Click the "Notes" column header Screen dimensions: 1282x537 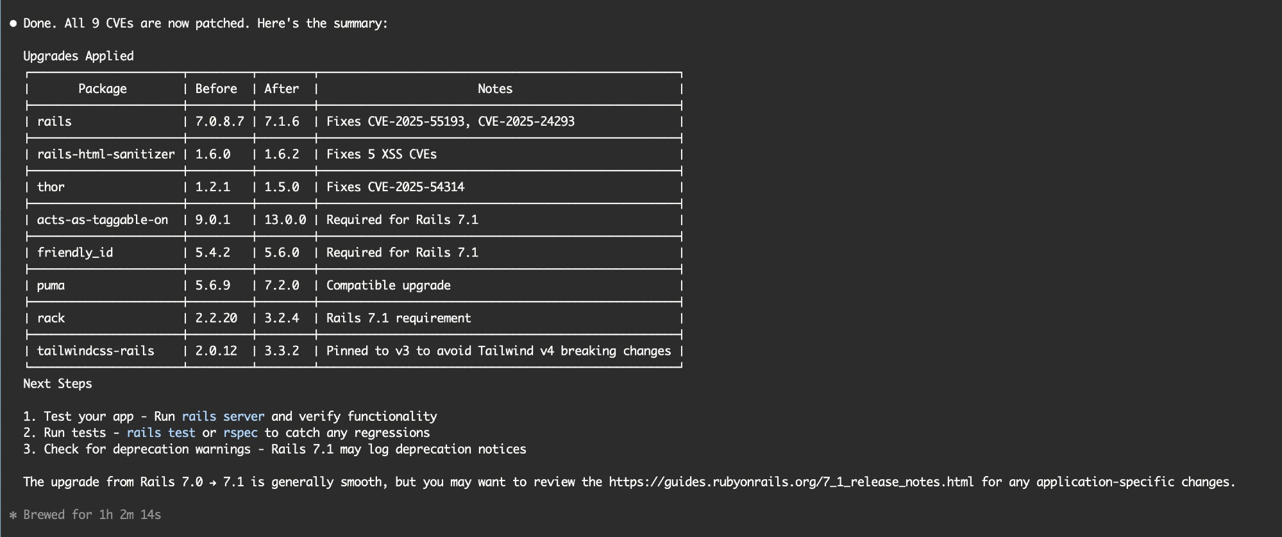point(495,89)
